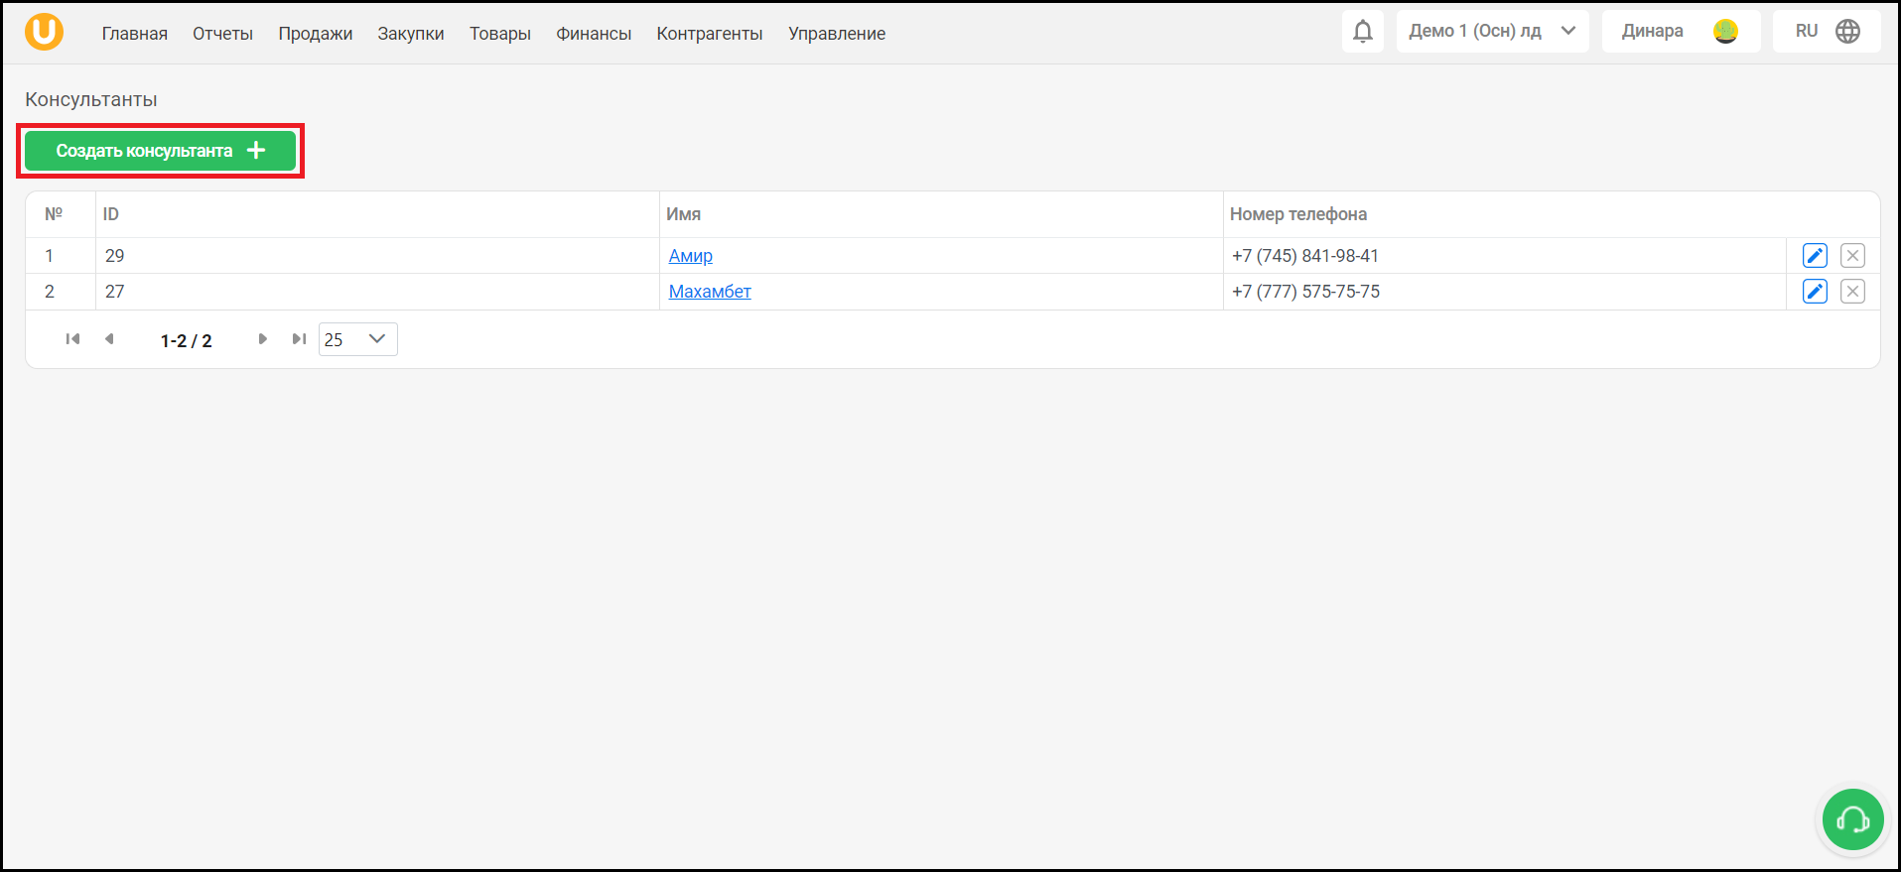Viewport: 1901px width, 872px height.
Task: Open the Продажи menu
Action: [x=316, y=34]
